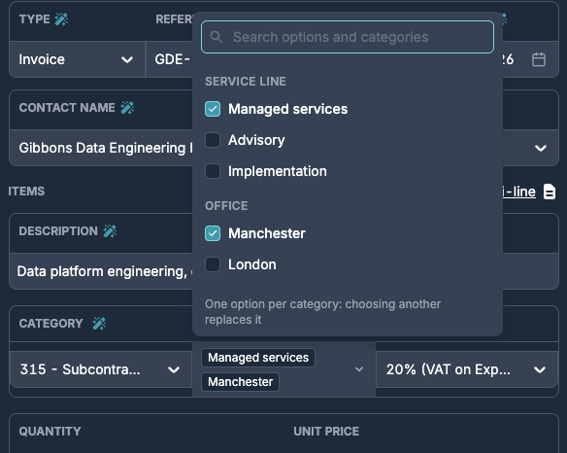
Task: Open the 315 - Subcontra... category dropdown
Action: tap(101, 369)
